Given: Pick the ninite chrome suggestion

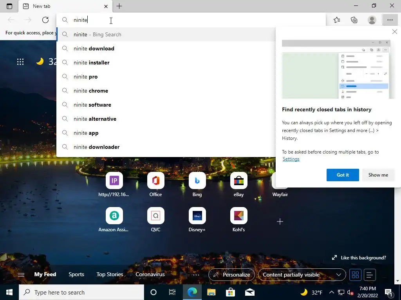Looking at the screenshot, I should point(166,91).
